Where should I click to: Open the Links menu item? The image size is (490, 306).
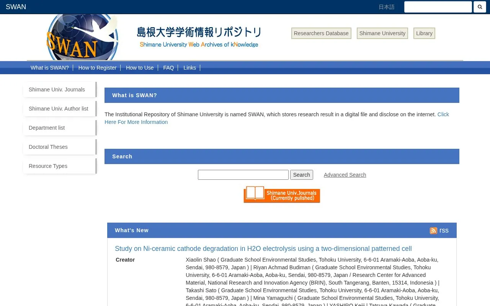[x=189, y=68]
